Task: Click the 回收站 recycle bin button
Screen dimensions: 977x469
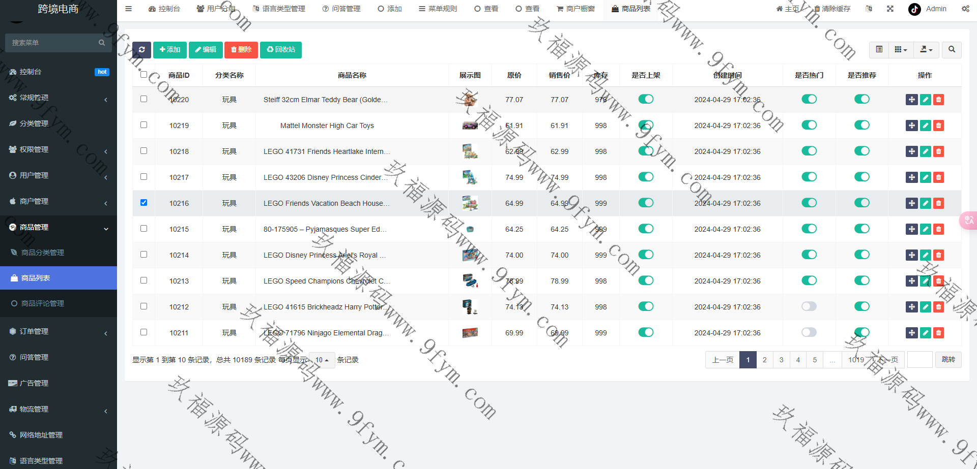Action: (x=281, y=50)
